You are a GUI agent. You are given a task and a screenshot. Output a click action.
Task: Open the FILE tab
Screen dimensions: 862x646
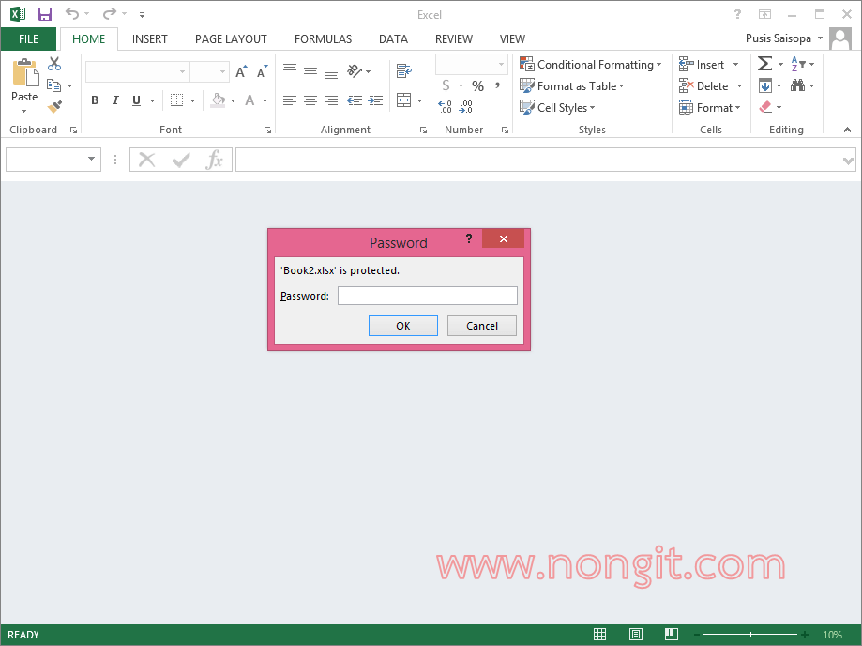(x=28, y=39)
